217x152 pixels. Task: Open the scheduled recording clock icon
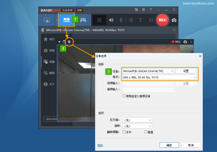click(144, 9)
